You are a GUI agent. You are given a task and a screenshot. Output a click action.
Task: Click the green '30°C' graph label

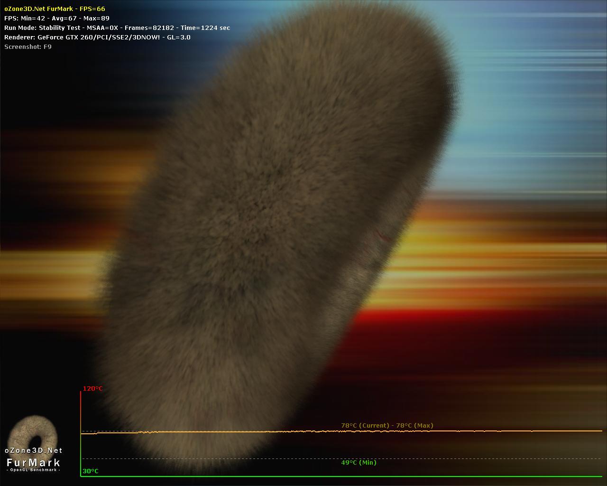(91, 471)
